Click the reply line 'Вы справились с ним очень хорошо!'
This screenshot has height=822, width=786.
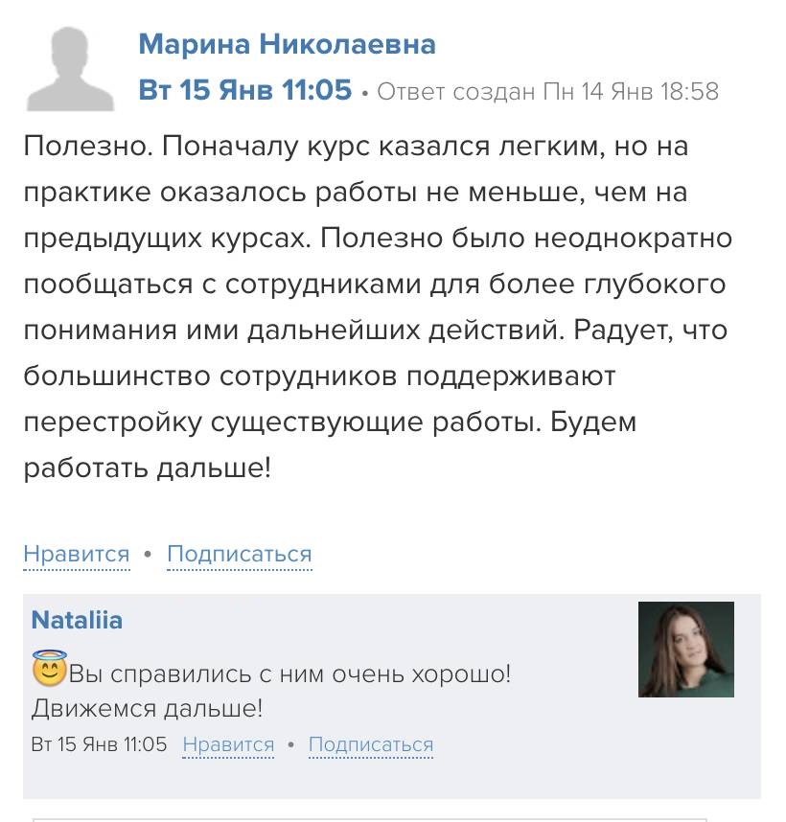(289, 674)
